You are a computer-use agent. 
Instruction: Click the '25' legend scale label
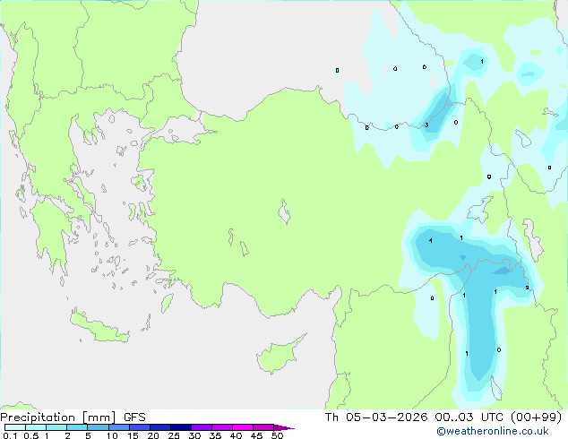pos(174,435)
